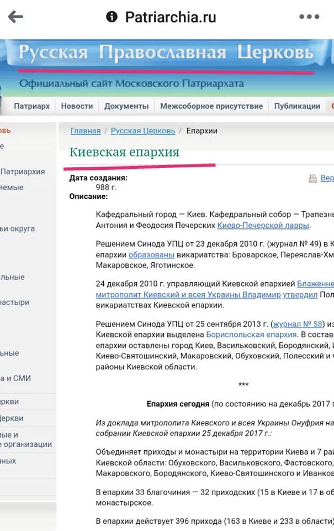Screen dimensions: 334x531
Task: Click sidebar item ending in округа
Action: [17, 228]
